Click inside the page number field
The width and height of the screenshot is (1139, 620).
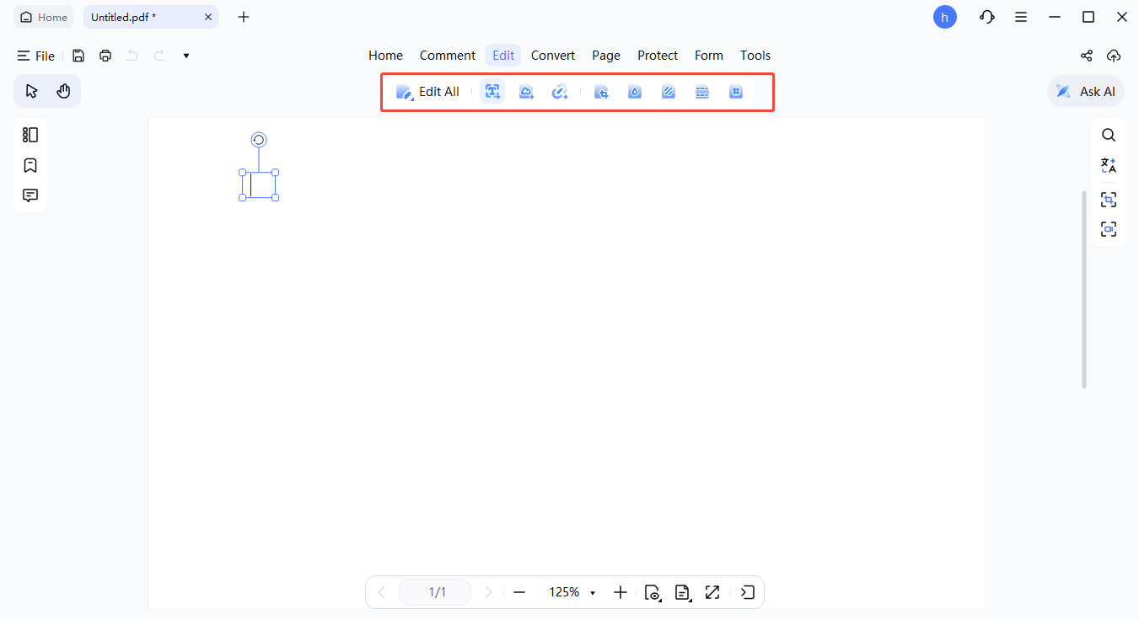click(435, 592)
